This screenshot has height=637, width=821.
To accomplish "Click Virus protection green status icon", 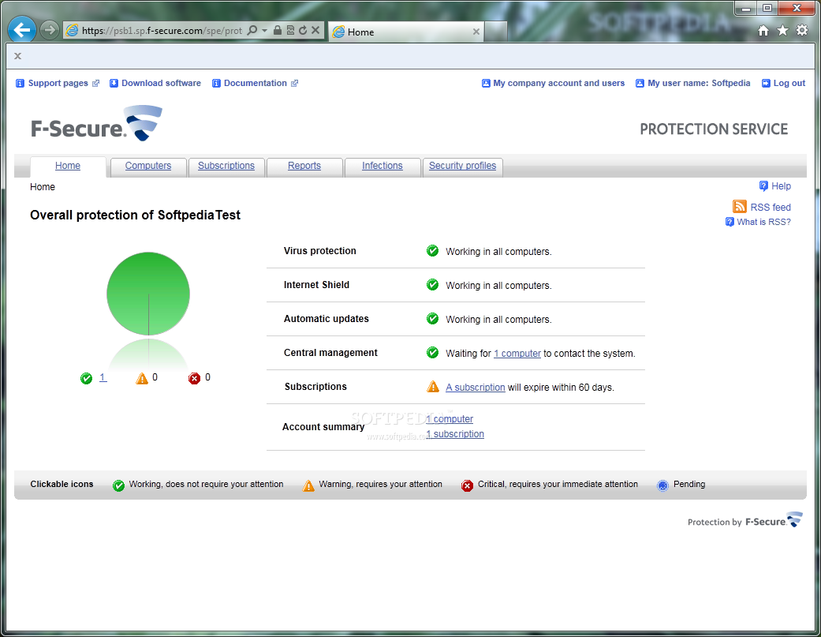I will click(432, 251).
